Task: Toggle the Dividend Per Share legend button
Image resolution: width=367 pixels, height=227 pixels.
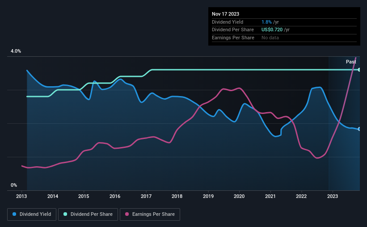Action: pyautogui.click(x=88, y=214)
